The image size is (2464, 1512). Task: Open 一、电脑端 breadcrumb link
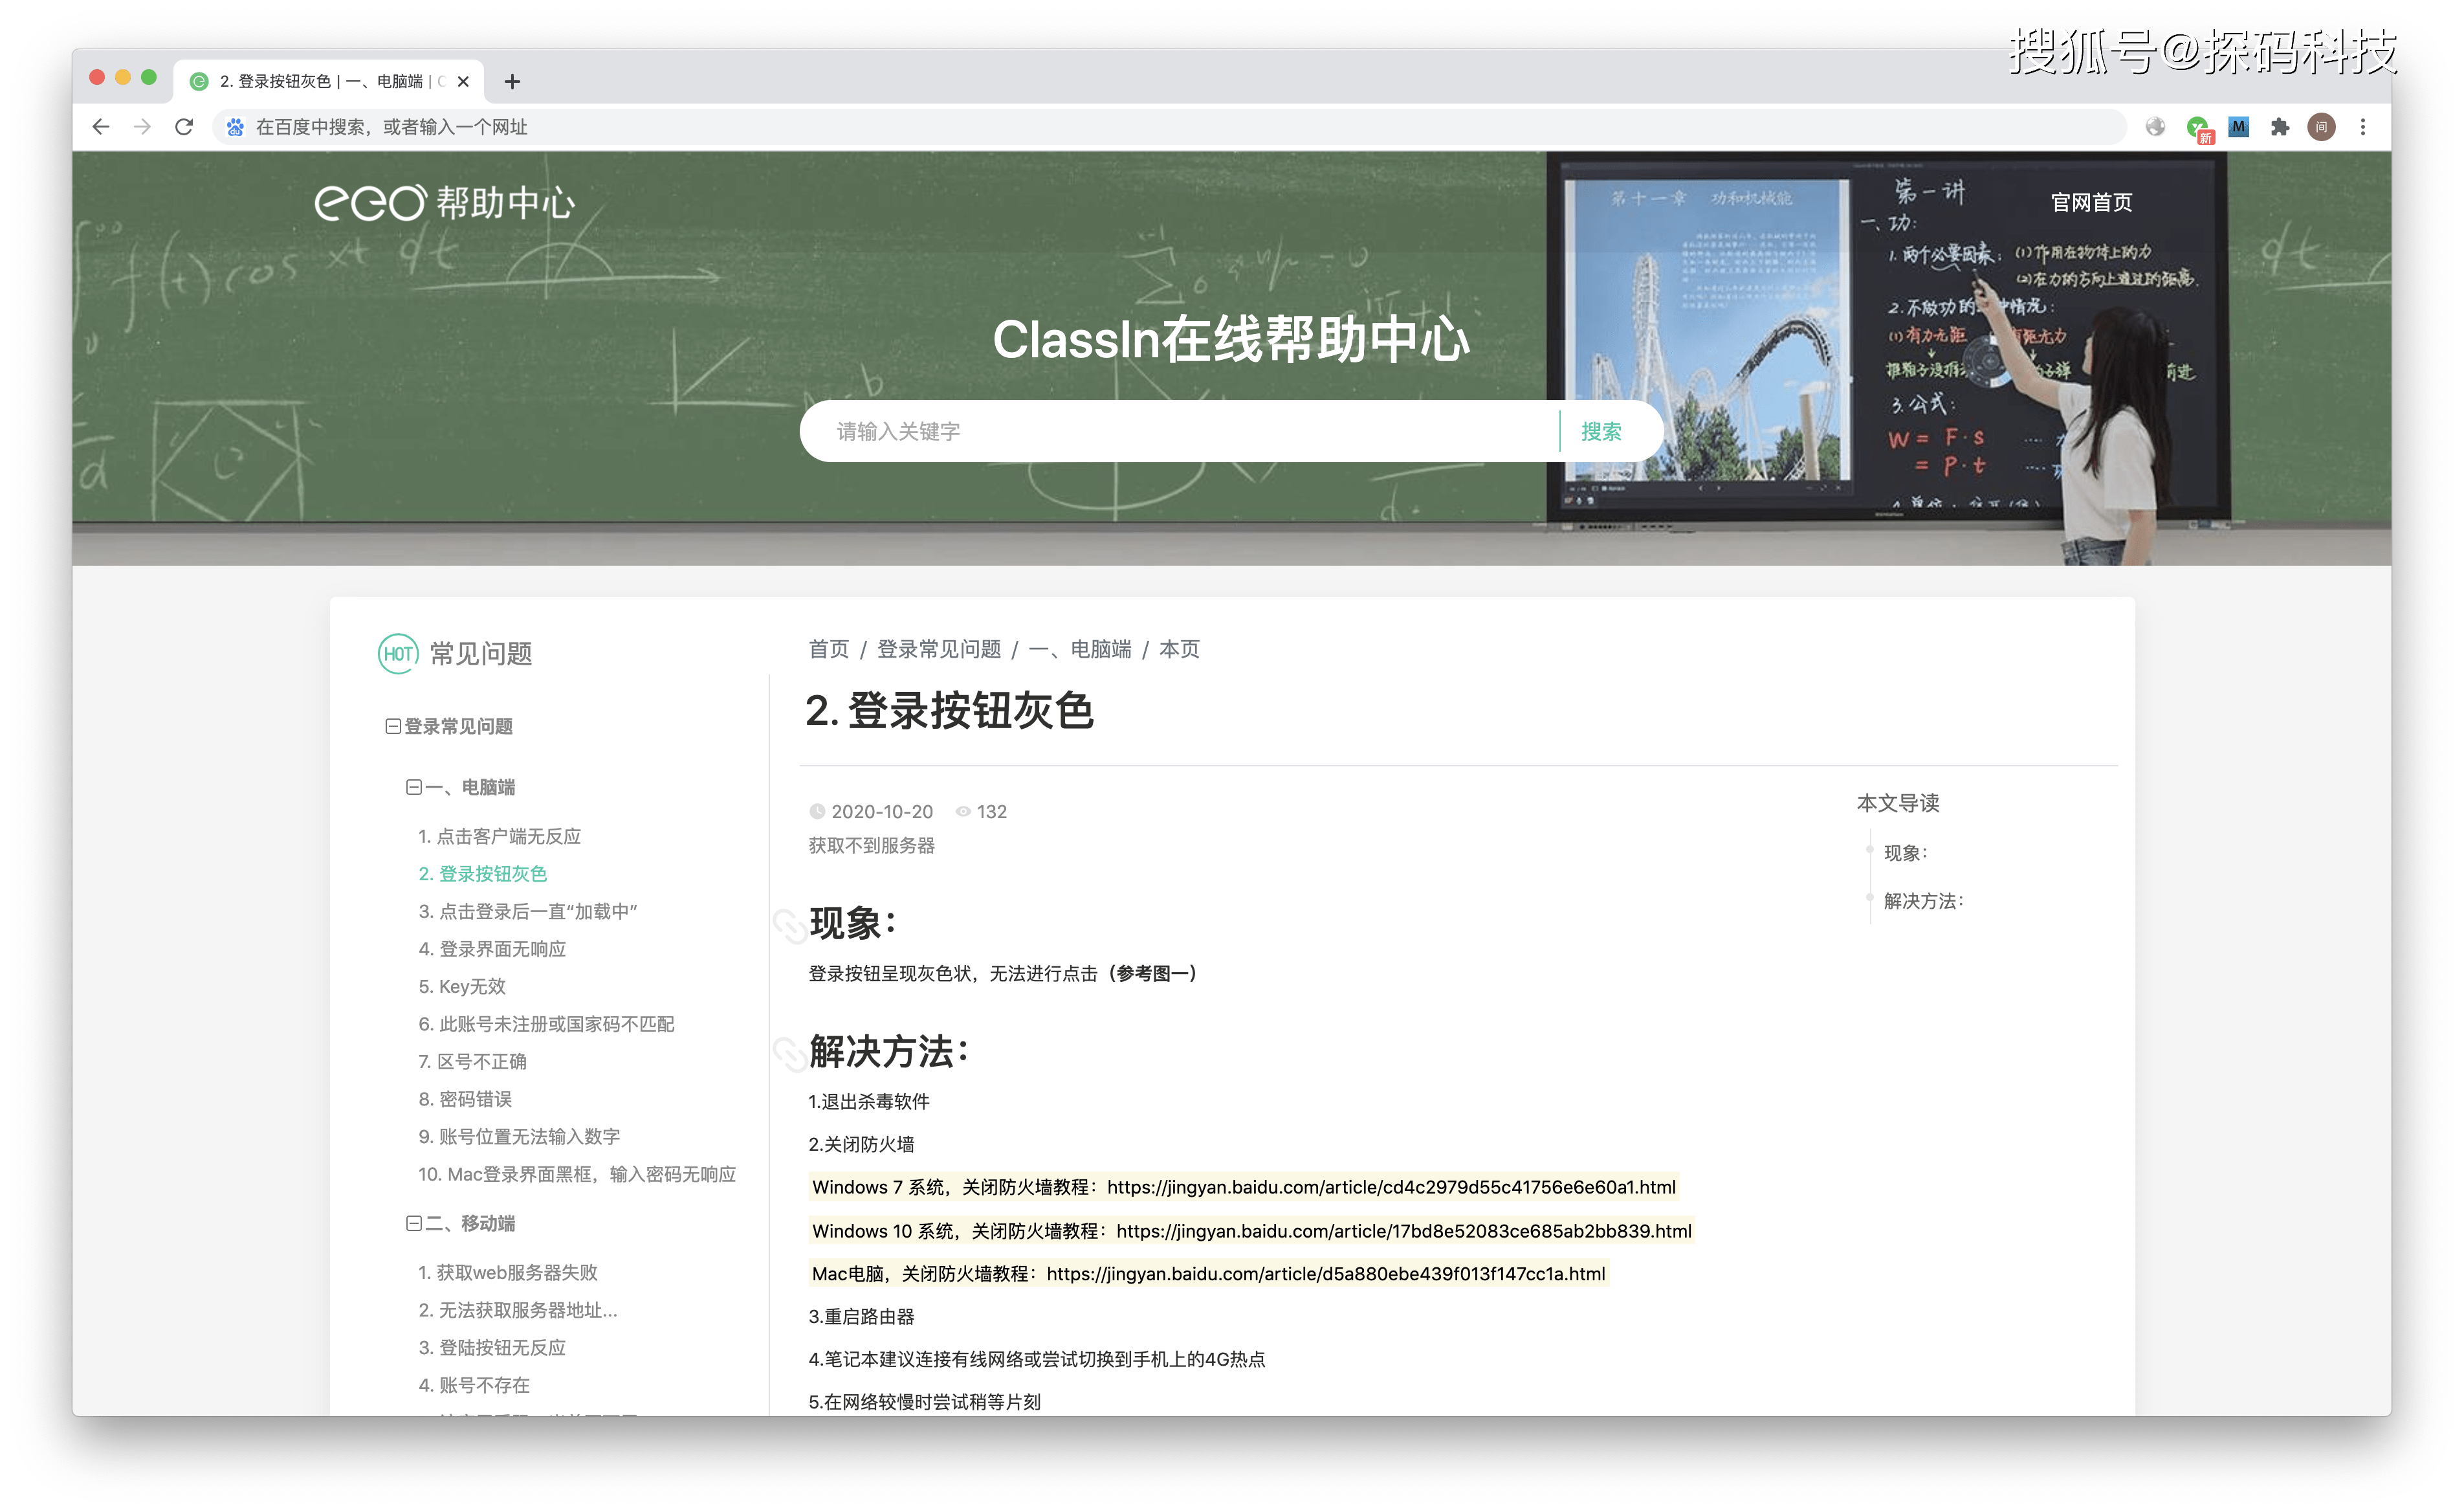click(1080, 649)
